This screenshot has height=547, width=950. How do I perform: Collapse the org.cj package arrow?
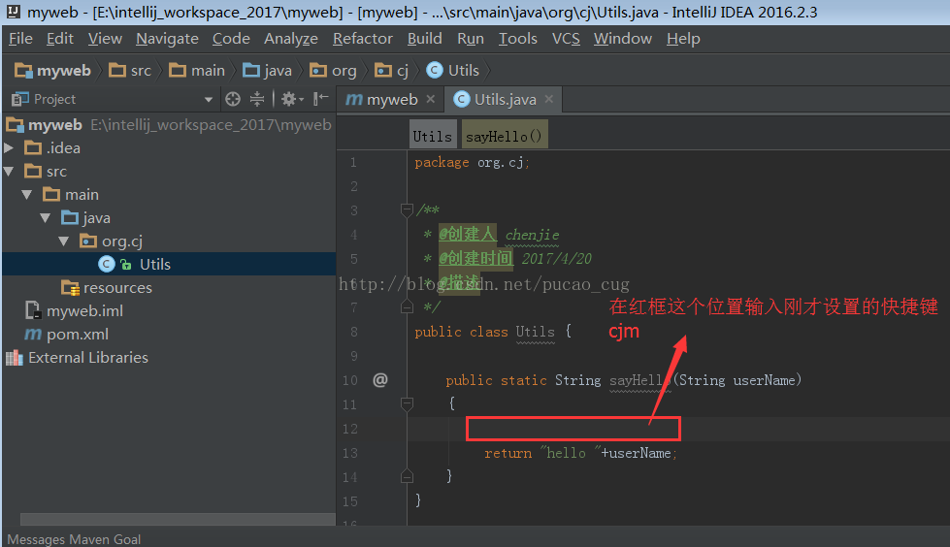click(64, 241)
